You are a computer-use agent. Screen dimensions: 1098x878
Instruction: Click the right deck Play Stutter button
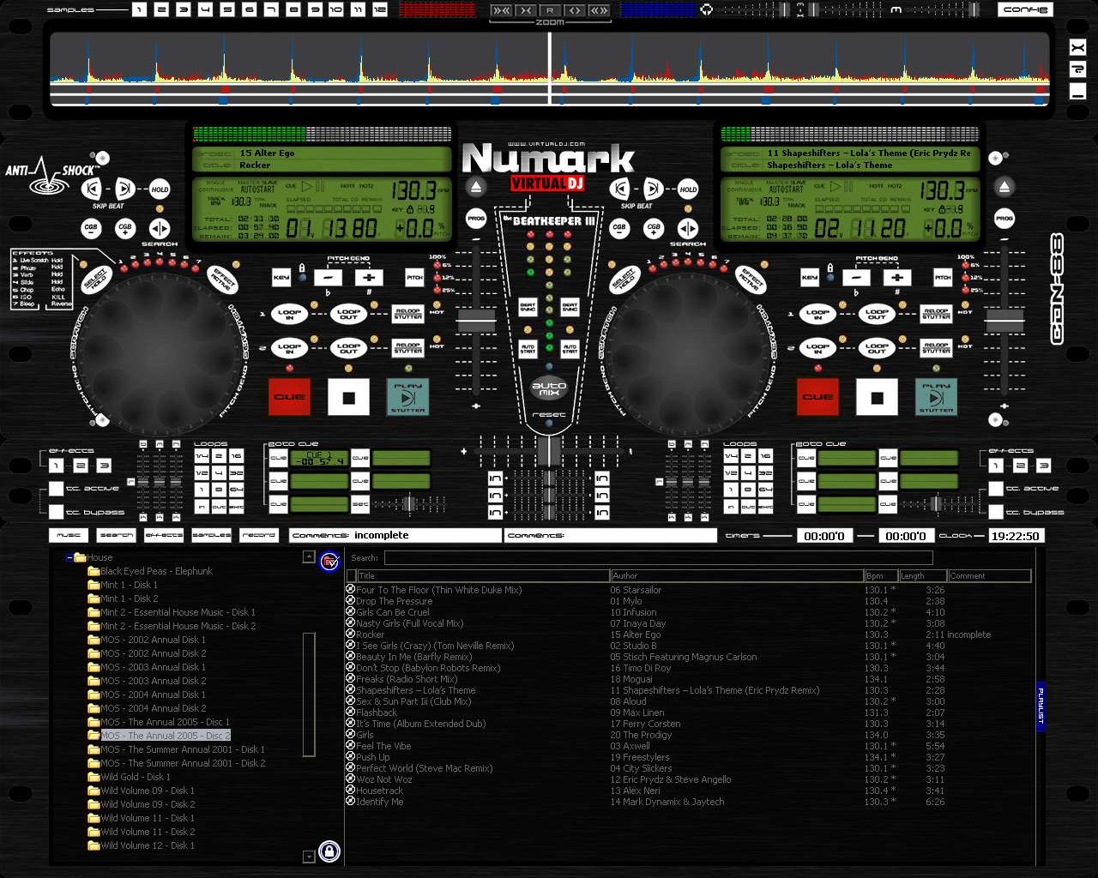pyautogui.click(x=936, y=397)
